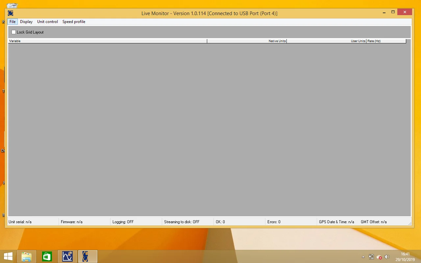Open the volume speaker tray icon
The width and height of the screenshot is (421, 263).
(387, 257)
